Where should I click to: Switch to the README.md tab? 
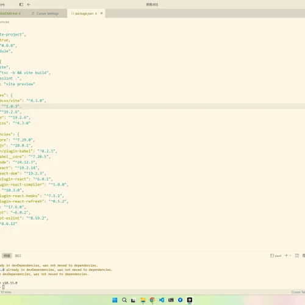10,13
